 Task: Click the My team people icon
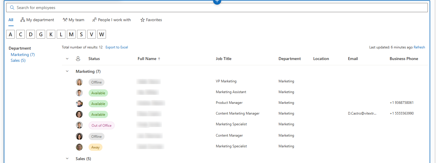[x=65, y=20]
